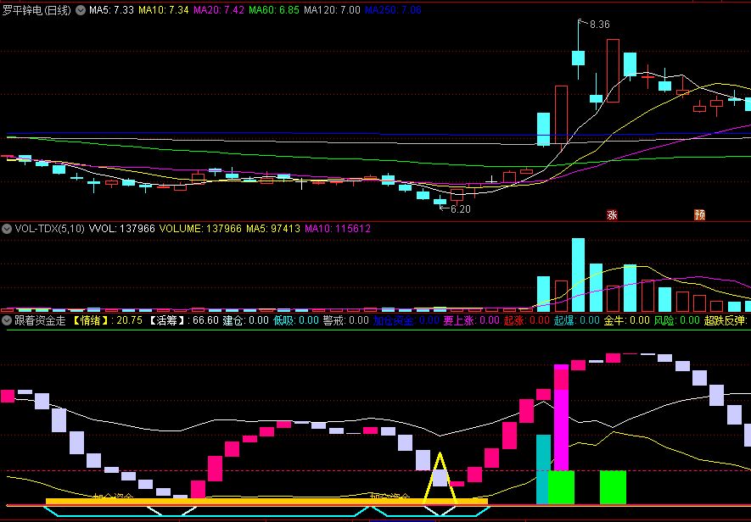Screen dimensions: 751x522
Task: Click the 6.20 low price marker
Action: coord(460,209)
